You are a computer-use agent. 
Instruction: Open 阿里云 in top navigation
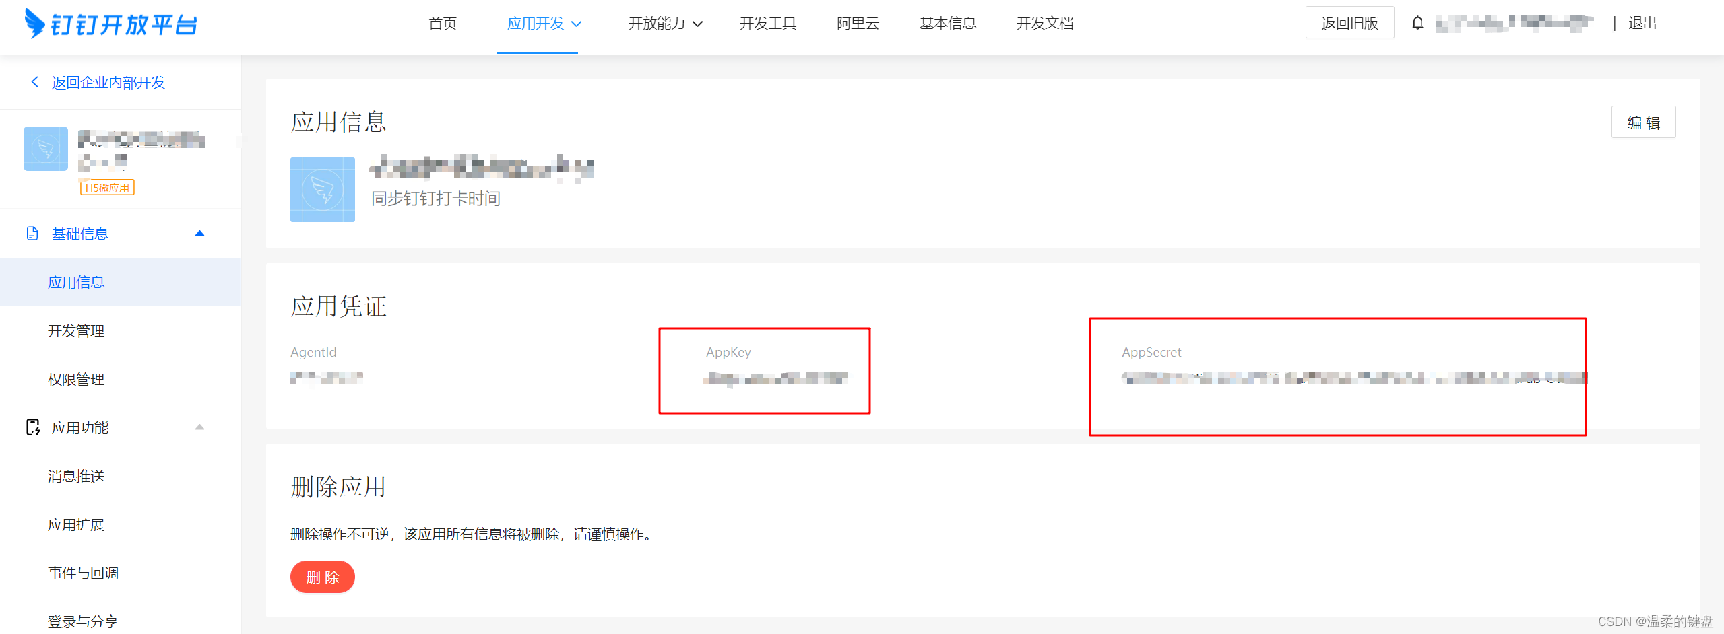tap(858, 24)
